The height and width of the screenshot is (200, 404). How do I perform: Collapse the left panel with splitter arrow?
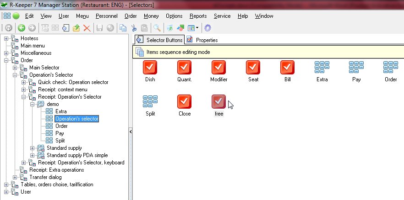coord(131,132)
